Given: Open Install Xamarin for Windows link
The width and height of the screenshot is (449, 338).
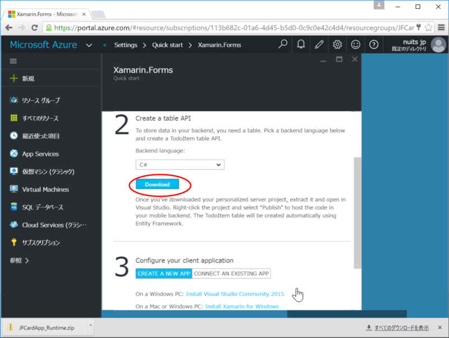Looking at the screenshot, I should [242, 306].
